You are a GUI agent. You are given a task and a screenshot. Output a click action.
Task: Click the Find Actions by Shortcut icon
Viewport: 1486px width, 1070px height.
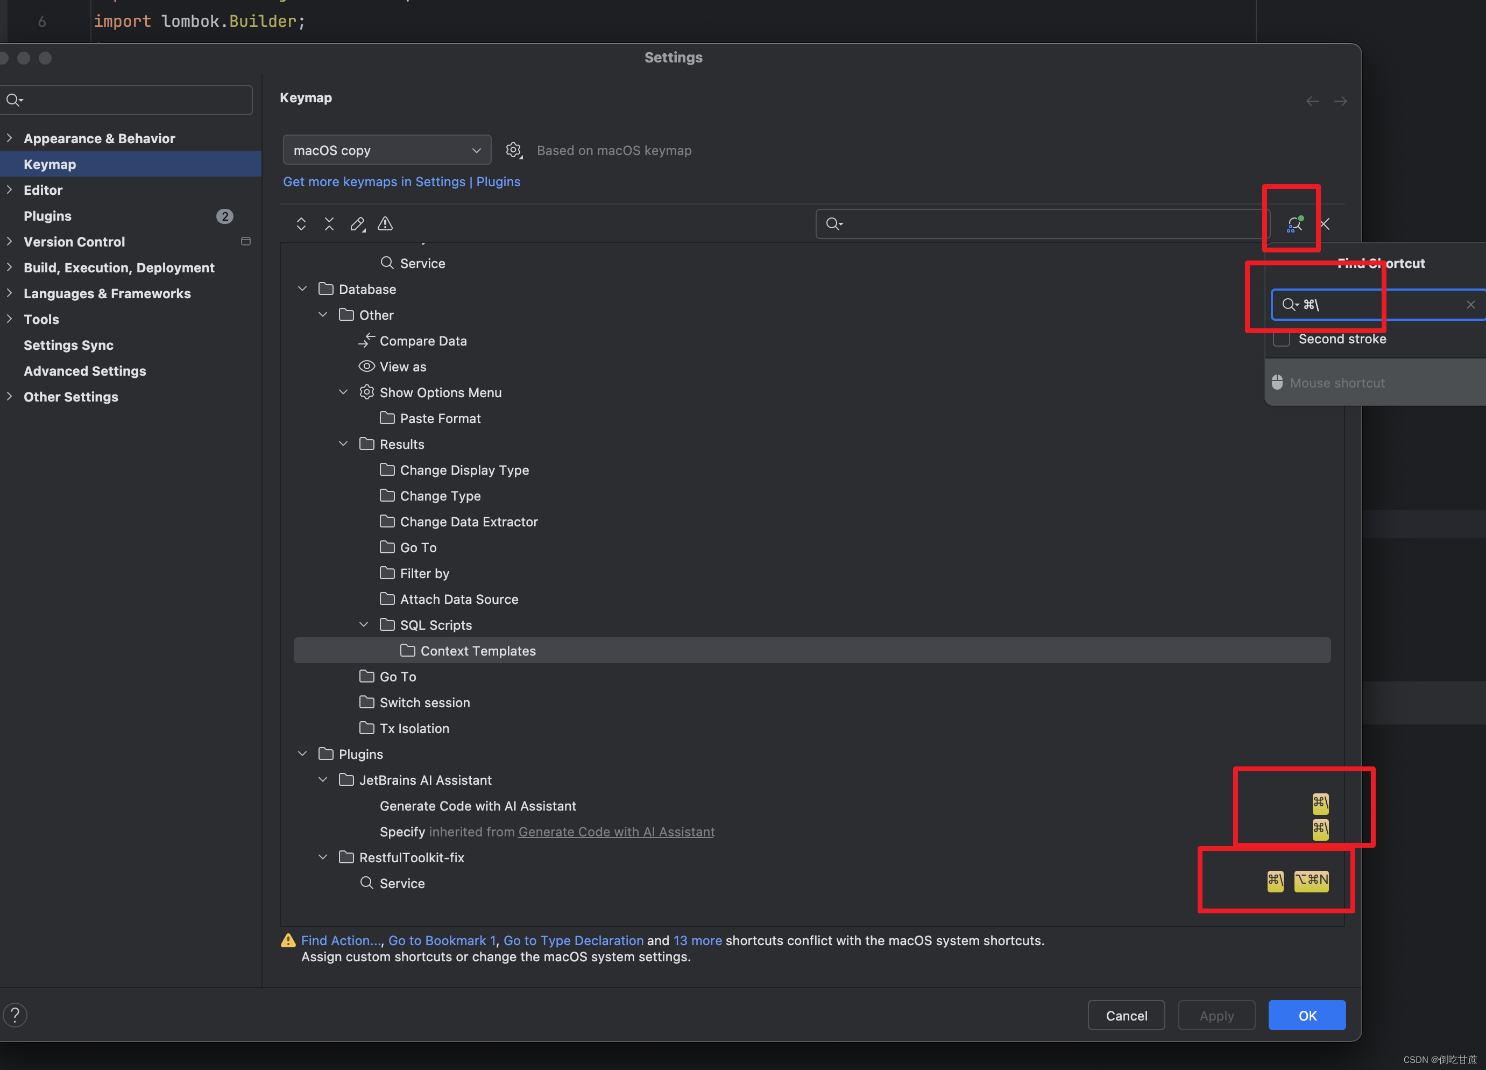click(x=1294, y=224)
